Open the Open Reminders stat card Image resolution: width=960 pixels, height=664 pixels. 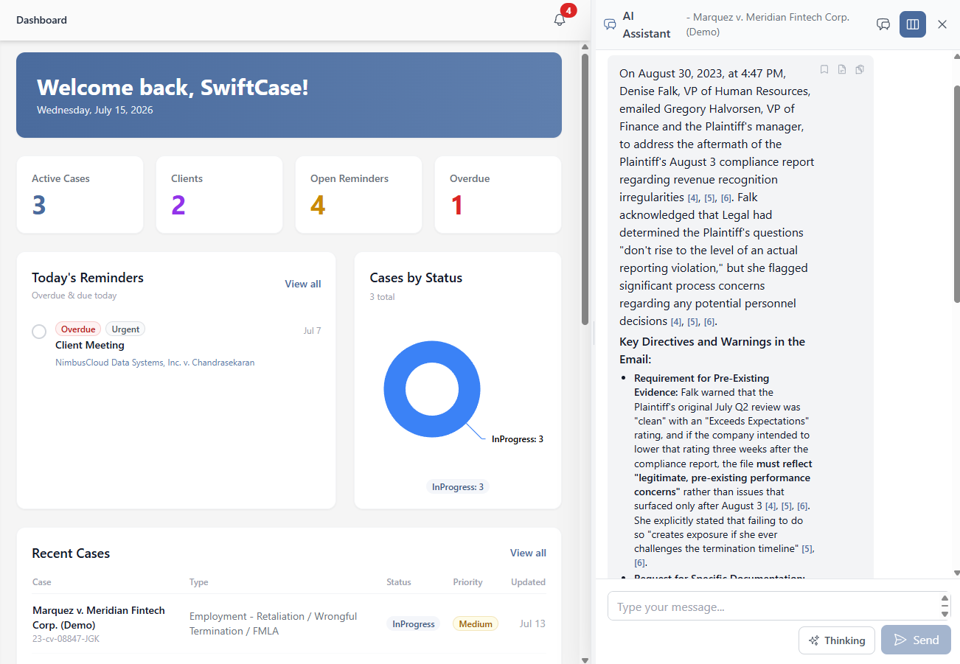pyautogui.click(x=358, y=195)
